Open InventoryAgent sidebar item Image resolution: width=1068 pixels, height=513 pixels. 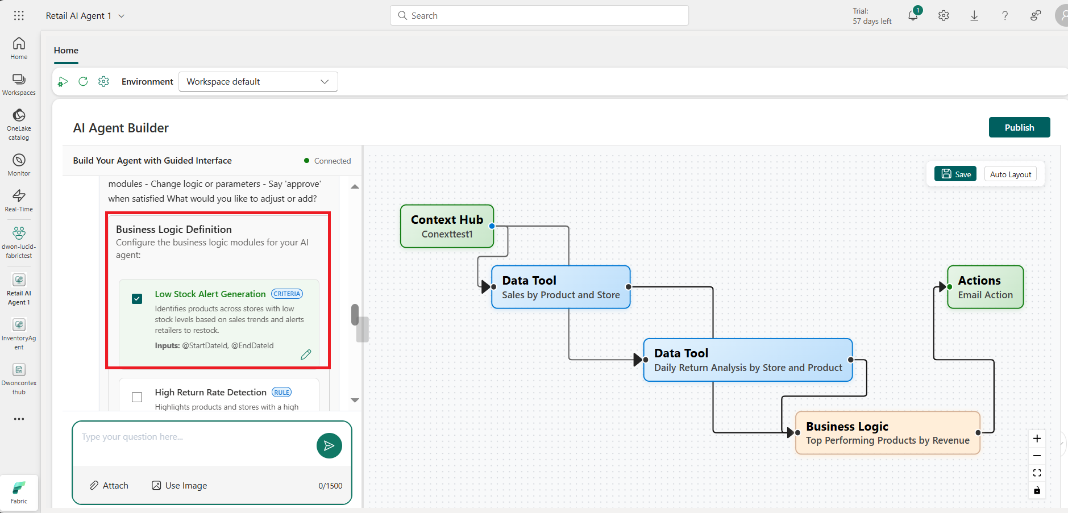[x=19, y=334]
